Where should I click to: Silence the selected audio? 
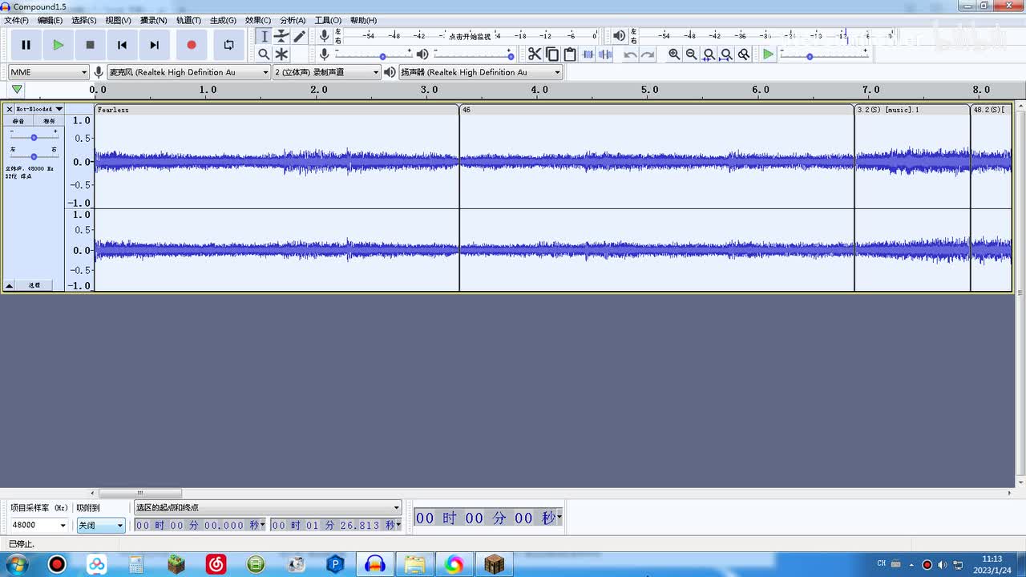coord(606,54)
